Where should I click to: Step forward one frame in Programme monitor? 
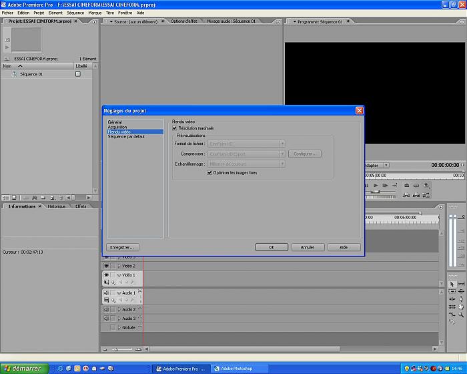click(385, 186)
